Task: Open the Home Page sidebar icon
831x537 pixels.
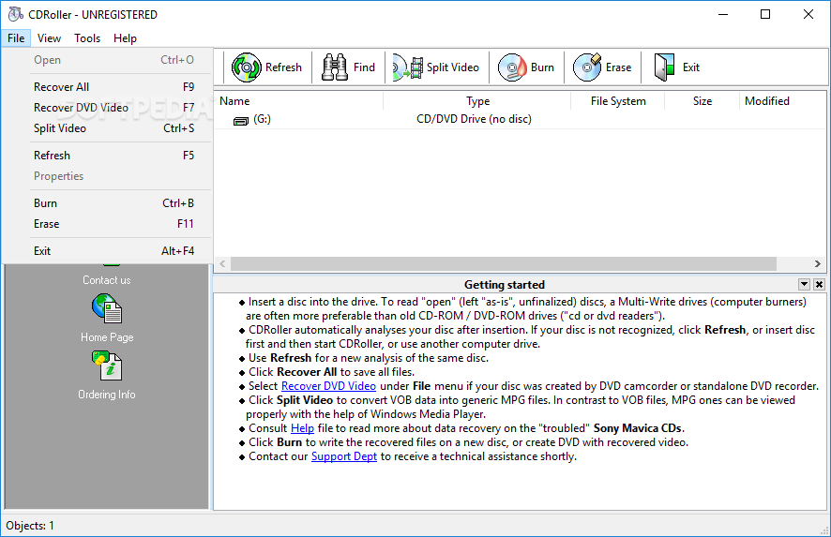Action: (x=107, y=308)
